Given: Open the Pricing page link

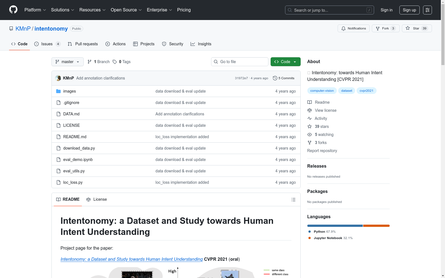Looking at the screenshot, I should [184, 10].
